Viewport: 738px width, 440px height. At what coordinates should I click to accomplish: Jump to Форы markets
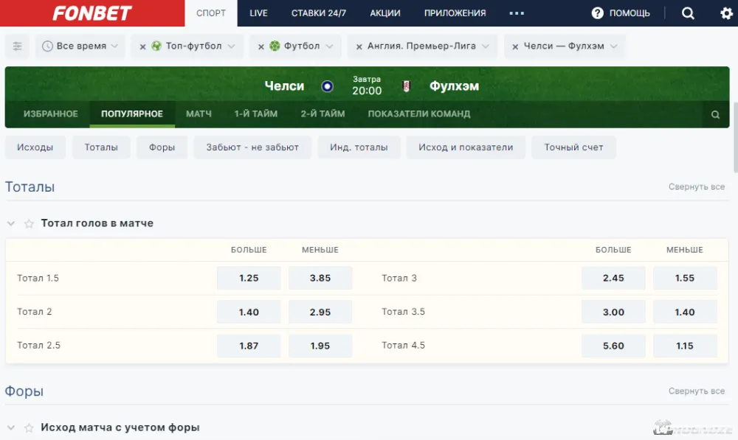pyautogui.click(x=162, y=147)
